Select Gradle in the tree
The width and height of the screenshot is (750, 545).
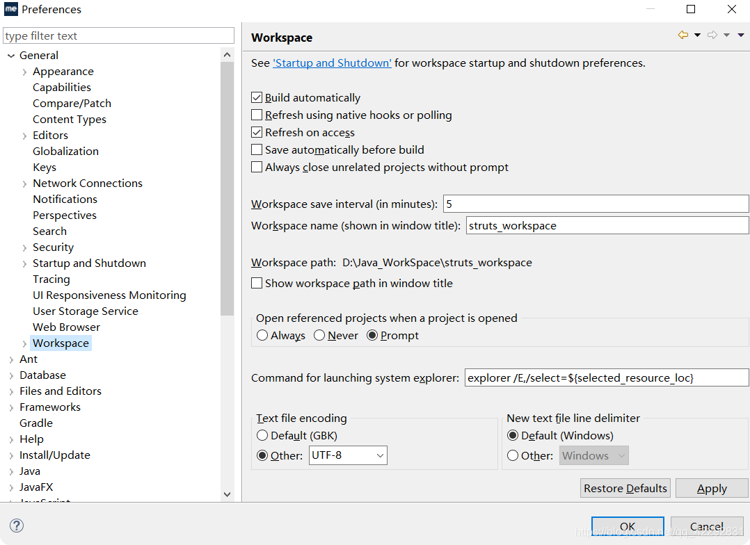tap(36, 423)
